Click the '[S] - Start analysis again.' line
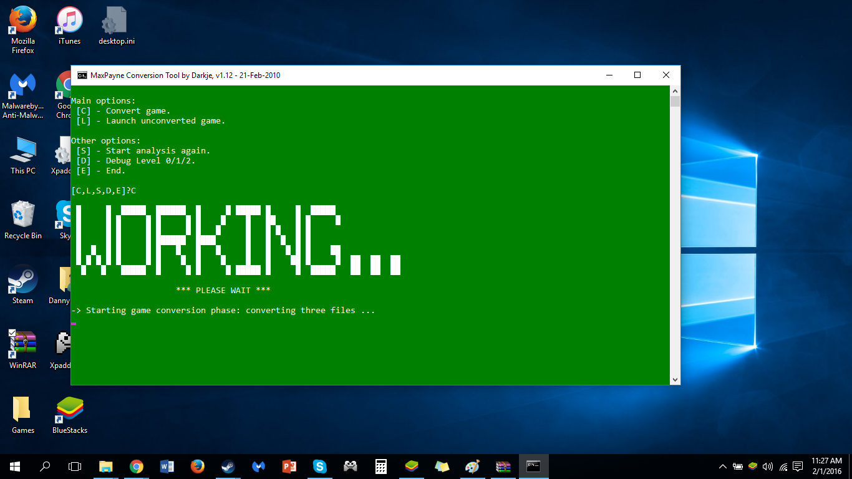Image resolution: width=852 pixels, height=479 pixels. pyautogui.click(x=143, y=151)
